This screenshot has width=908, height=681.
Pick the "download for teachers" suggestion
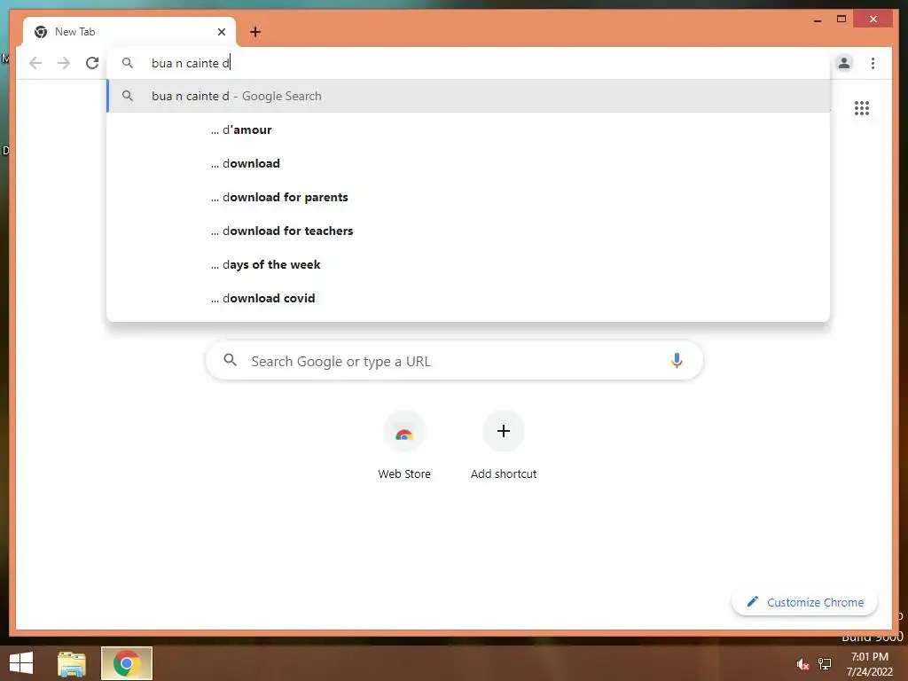pyautogui.click(x=468, y=231)
